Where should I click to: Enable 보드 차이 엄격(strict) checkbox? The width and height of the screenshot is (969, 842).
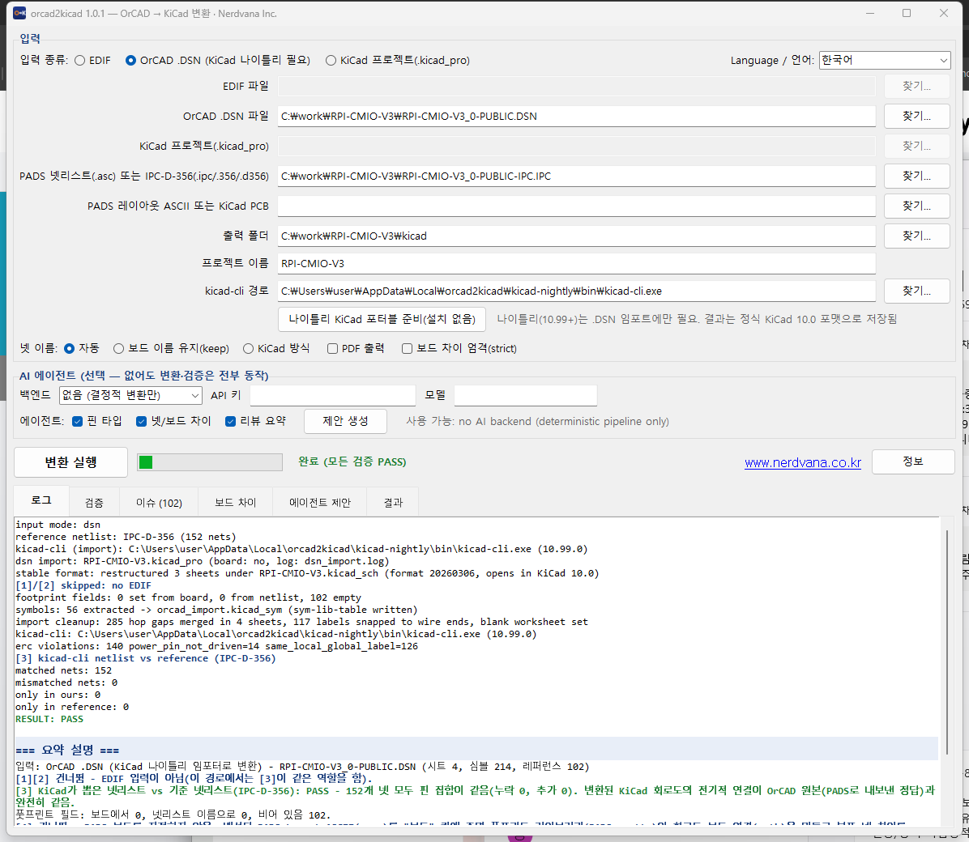tap(407, 348)
